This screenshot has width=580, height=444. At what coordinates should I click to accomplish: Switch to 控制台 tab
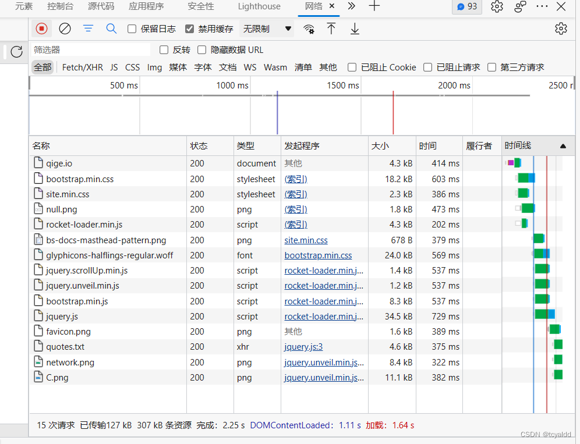click(x=61, y=6)
